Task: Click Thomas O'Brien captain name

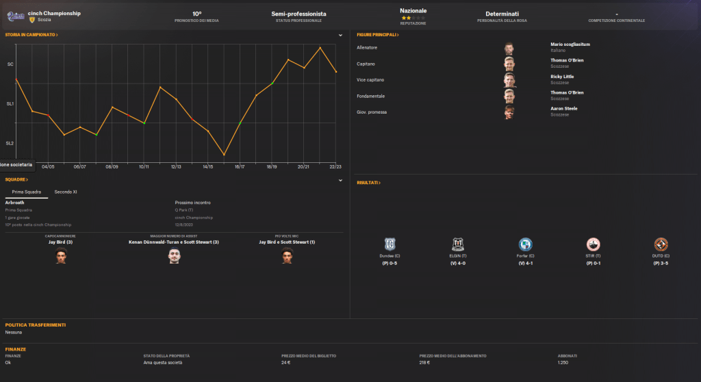Action: coord(567,60)
